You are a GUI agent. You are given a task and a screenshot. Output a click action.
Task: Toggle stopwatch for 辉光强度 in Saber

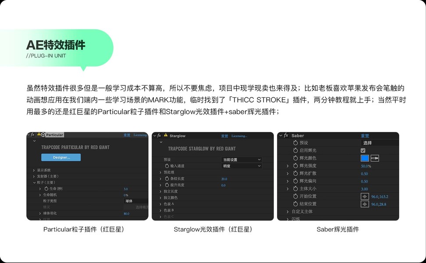(x=295, y=165)
